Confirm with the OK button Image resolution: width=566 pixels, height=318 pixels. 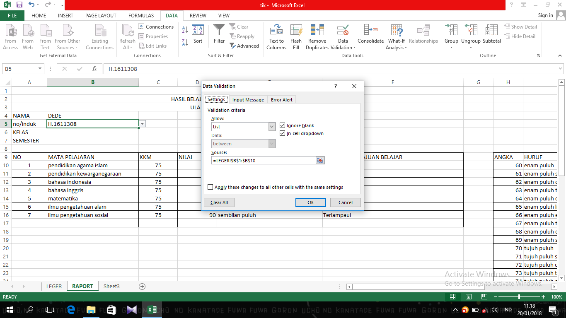tap(310, 202)
